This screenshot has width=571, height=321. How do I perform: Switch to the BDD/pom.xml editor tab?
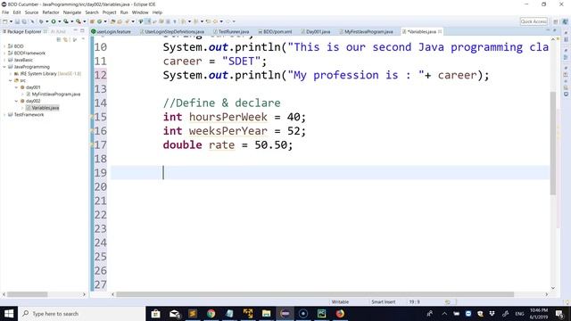[x=276, y=32]
